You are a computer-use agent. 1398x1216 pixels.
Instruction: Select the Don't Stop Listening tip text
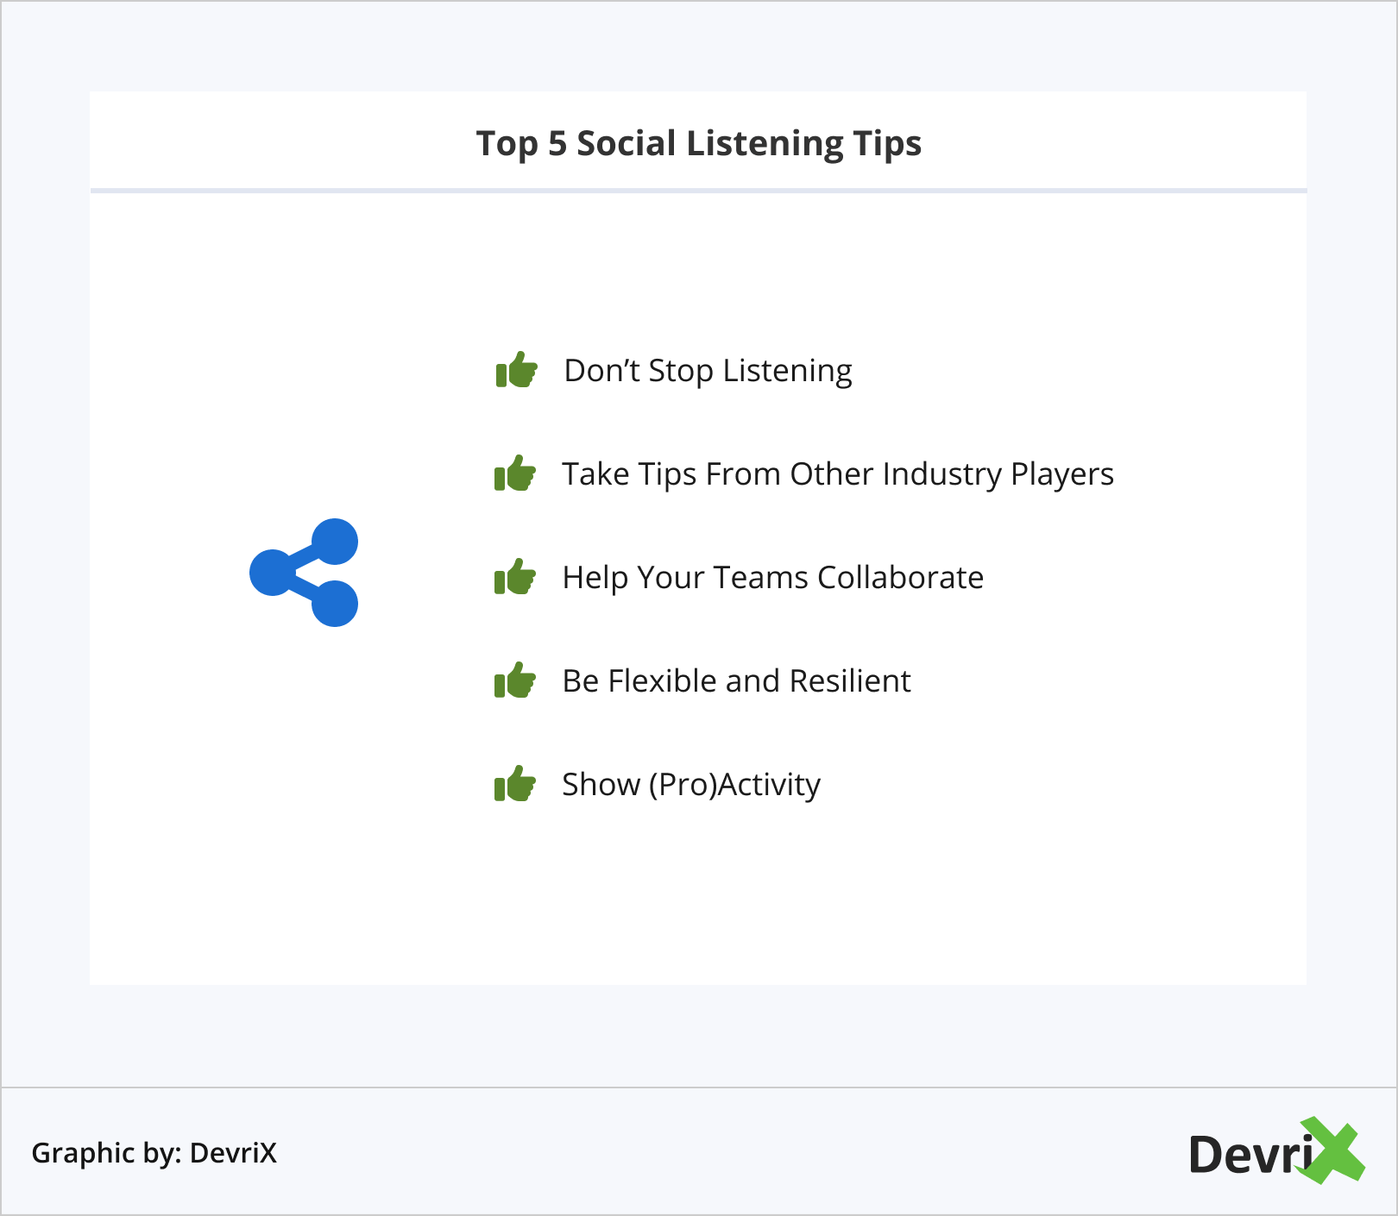coord(708,371)
